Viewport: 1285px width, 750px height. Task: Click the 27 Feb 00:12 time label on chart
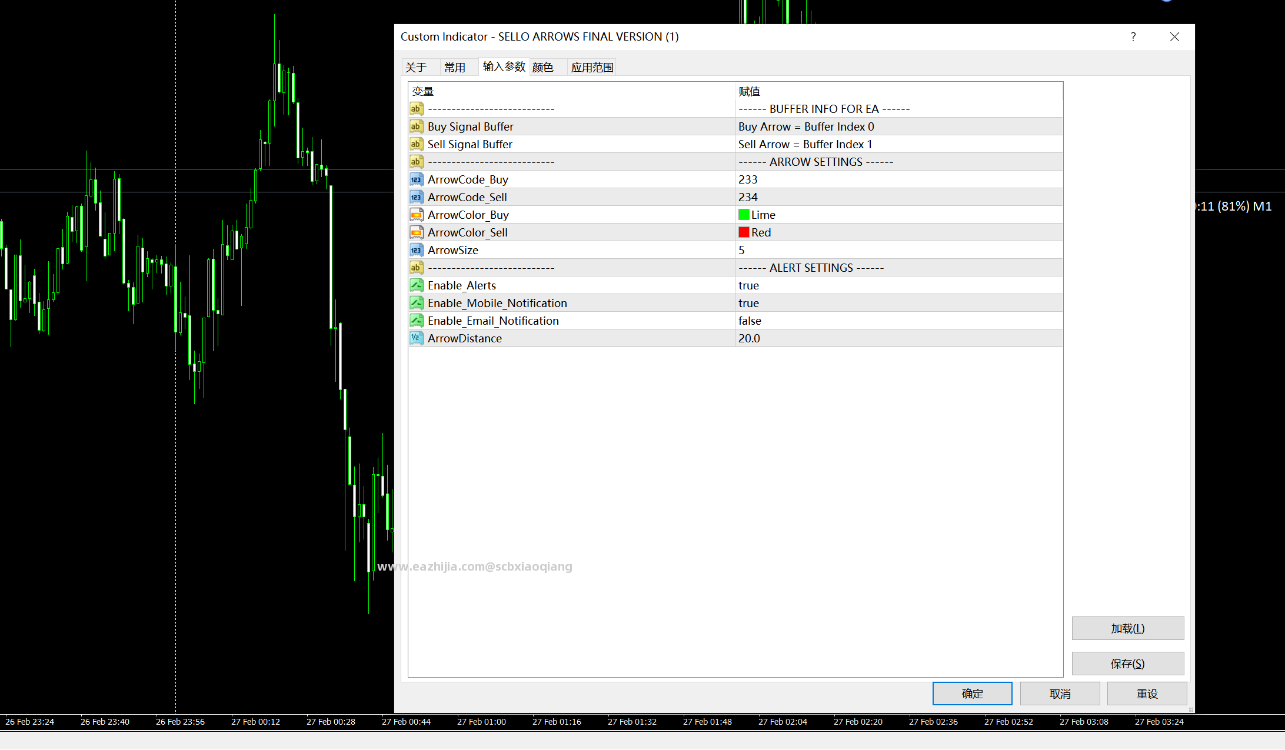tap(255, 722)
